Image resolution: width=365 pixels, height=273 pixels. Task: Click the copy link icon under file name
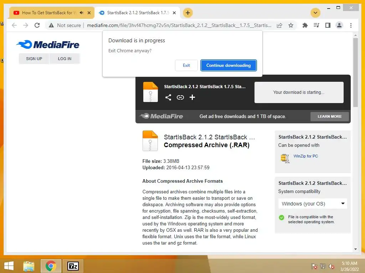coord(180,97)
